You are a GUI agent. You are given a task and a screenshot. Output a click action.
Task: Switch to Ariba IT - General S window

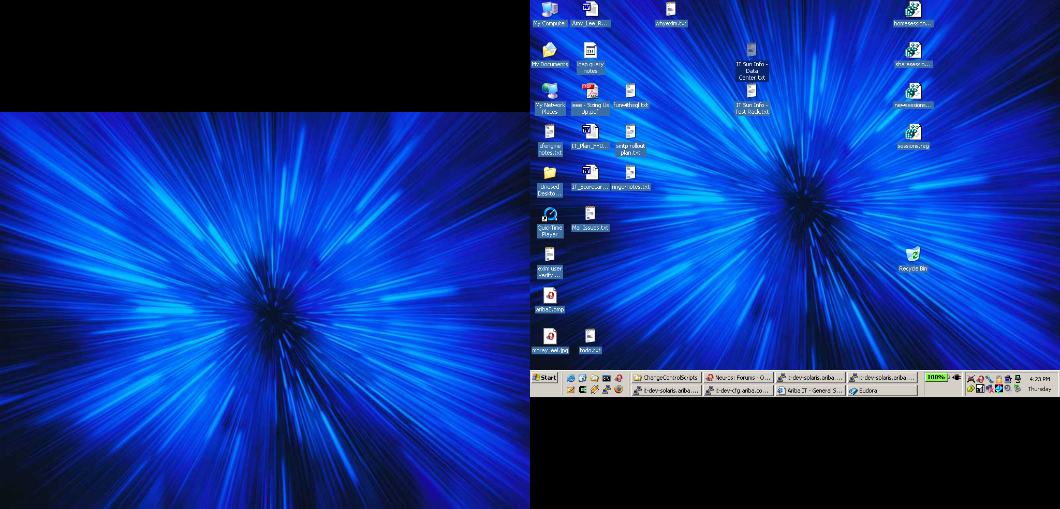[x=810, y=391]
